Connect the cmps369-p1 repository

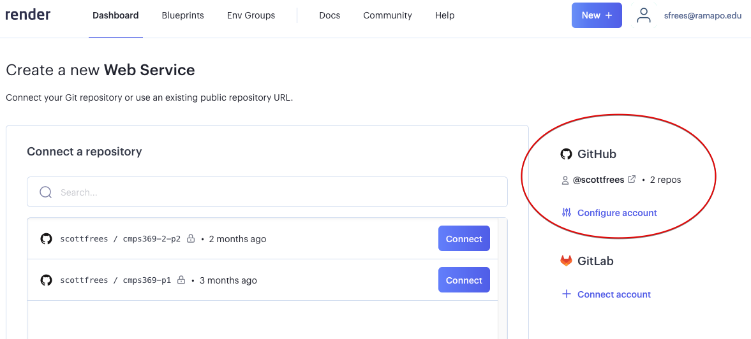(x=464, y=280)
